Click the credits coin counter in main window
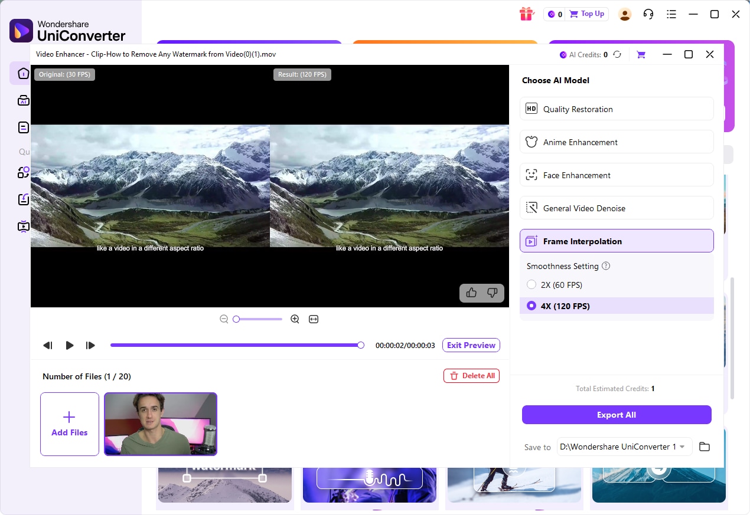The width and height of the screenshot is (750, 515). [555, 14]
